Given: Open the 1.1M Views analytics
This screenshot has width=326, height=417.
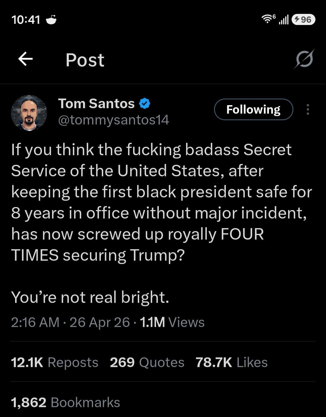Looking at the screenshot, I should 172,322.
